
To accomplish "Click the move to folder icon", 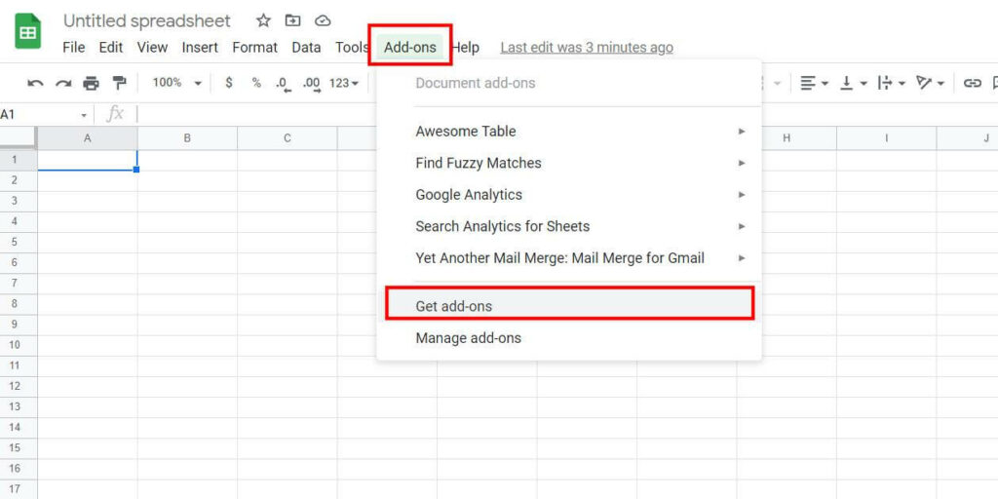I will tap(292, 20).
